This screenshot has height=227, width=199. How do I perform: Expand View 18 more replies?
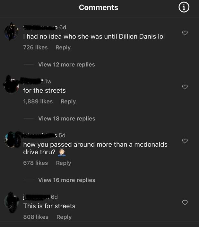67,119
